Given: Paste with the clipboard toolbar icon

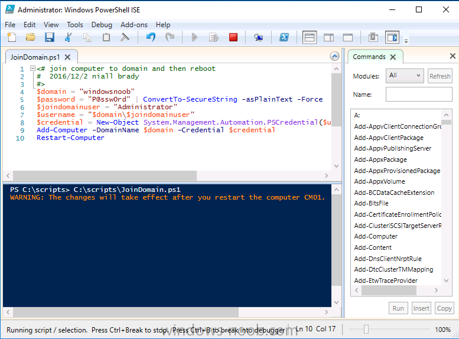Looking at the screenshot, I should pos(106,37).
